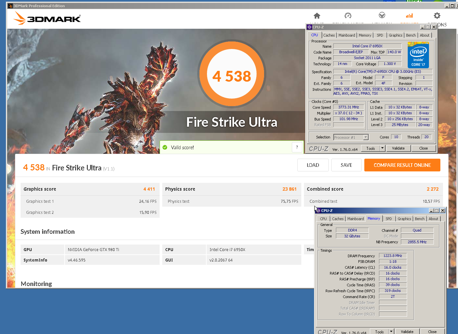Switch to Mainboard tab in upper CPU-Z window
The width and height of the screenshot is (458, 334).
pyautogui.click(x=347, y=35)
